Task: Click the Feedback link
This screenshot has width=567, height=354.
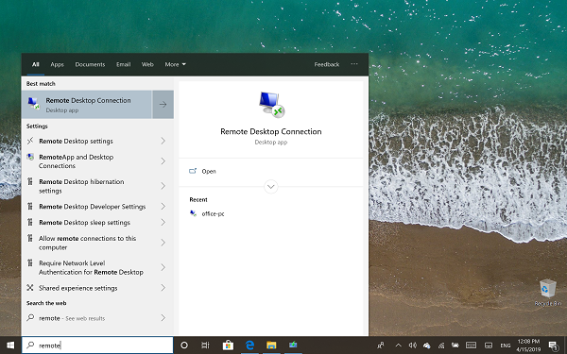Action: click(327, 64)
